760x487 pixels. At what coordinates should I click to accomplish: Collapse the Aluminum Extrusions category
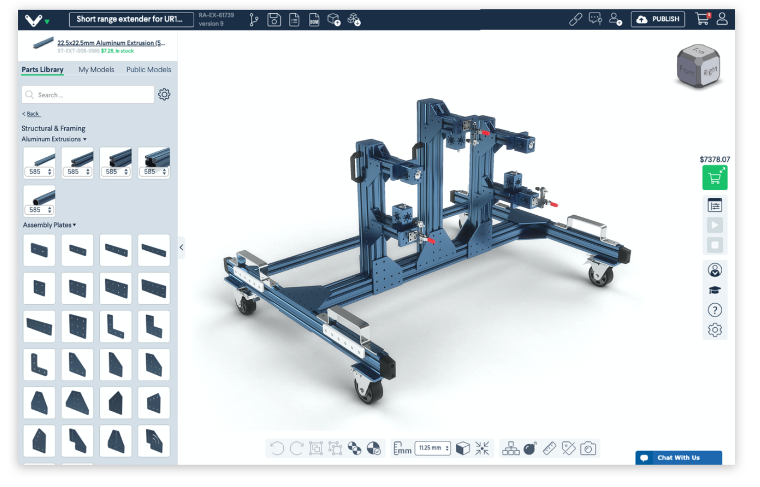(54, 139)
